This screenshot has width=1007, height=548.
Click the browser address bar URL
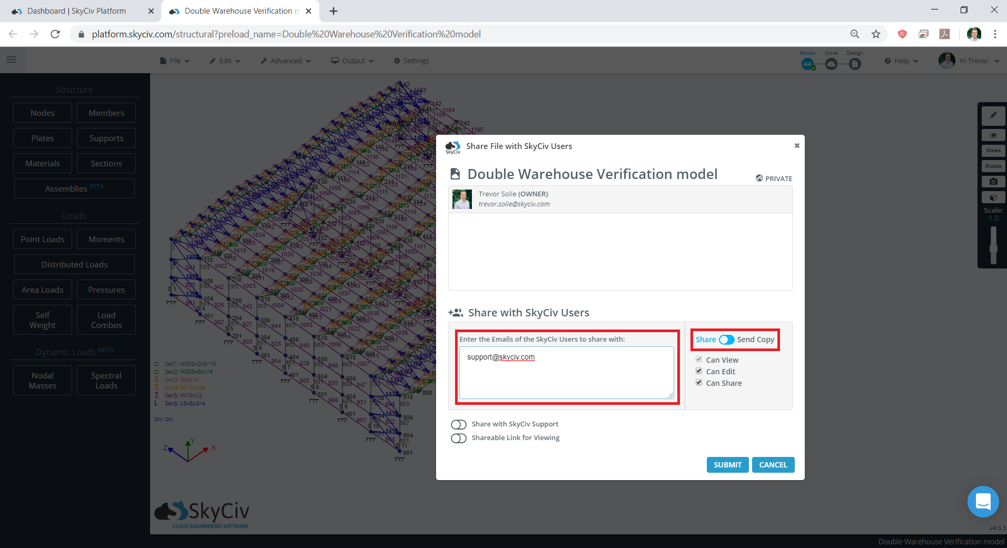[x=286, y=34]
